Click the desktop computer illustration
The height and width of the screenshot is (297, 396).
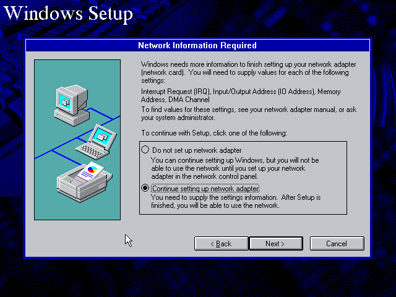(72, 106)
